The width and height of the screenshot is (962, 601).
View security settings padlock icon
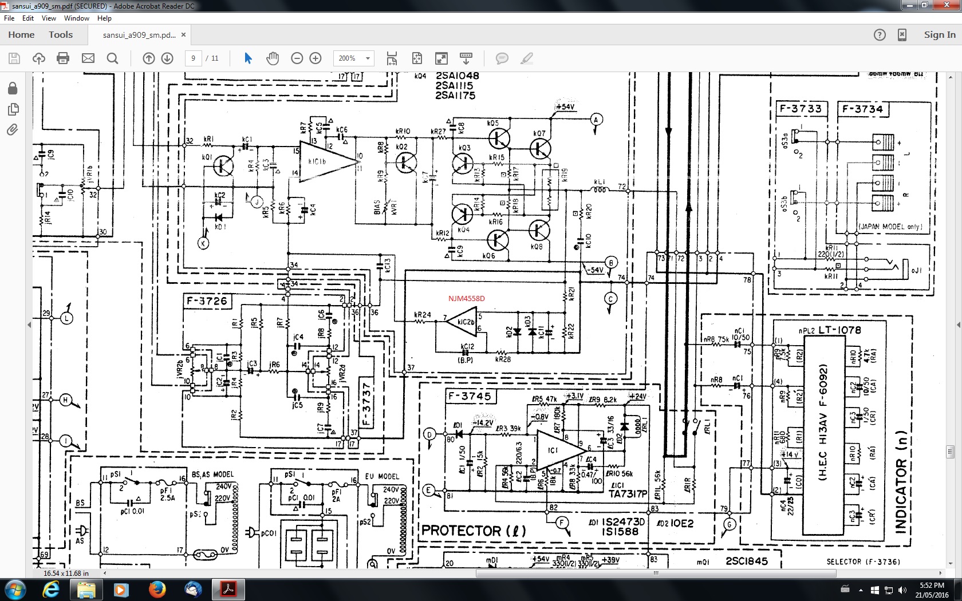click(x=13, y=88)
